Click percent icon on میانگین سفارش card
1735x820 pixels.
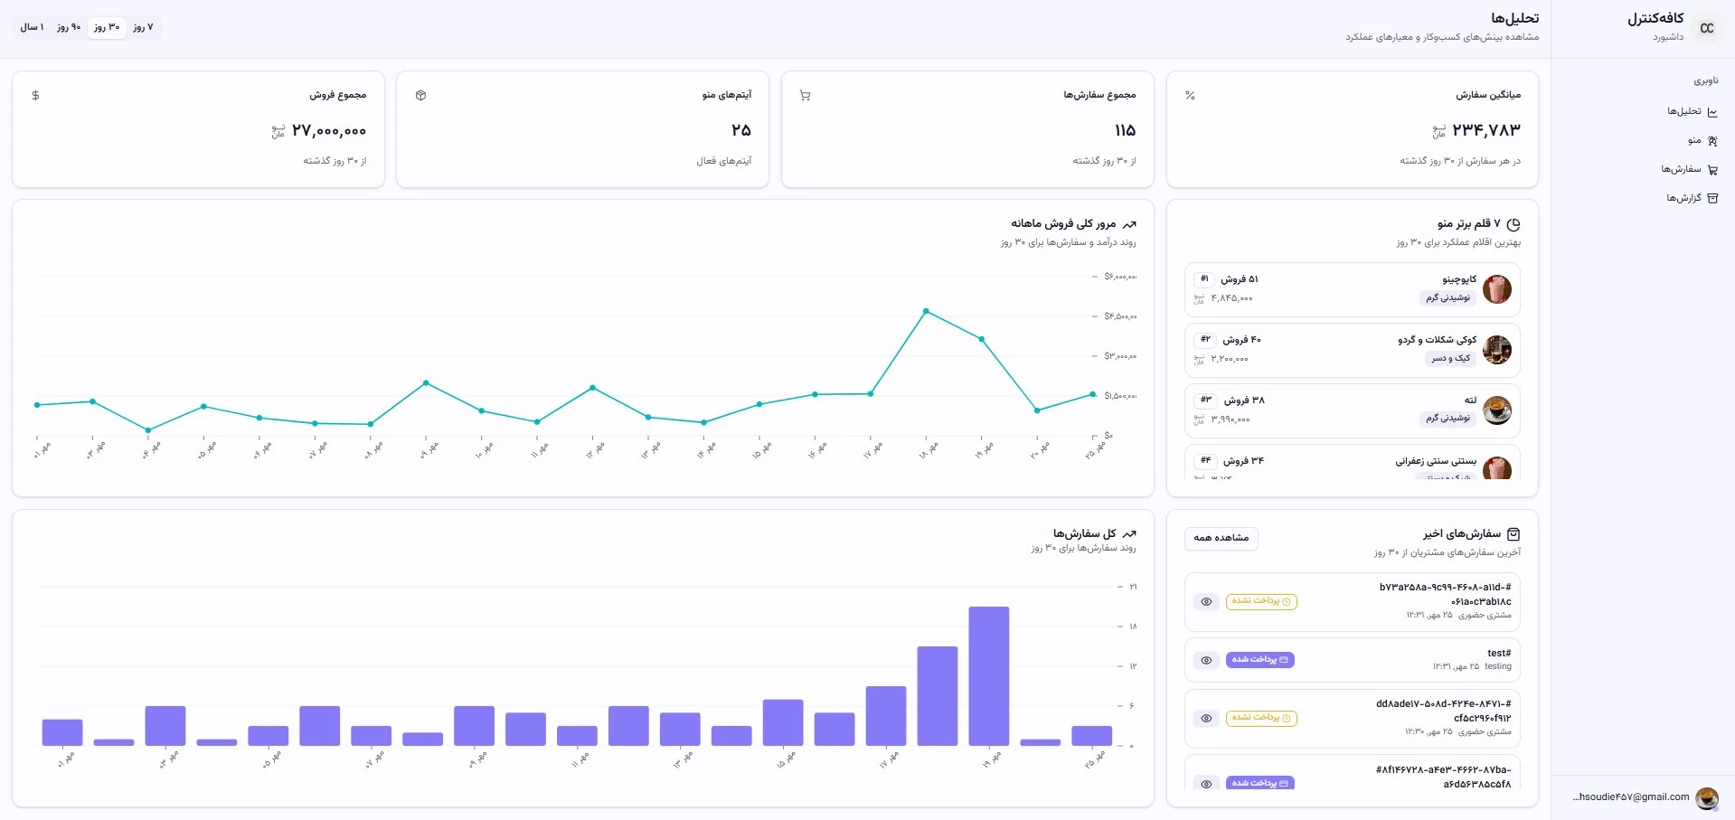[x=1190, y=95]
